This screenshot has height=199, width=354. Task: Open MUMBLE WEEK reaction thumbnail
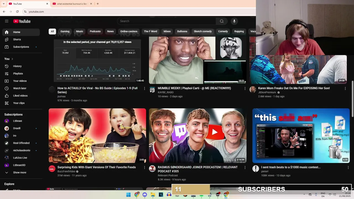click(198, 60)
